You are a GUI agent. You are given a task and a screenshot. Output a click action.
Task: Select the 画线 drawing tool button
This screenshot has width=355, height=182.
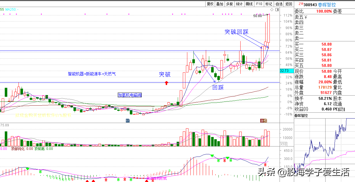pyautogui.click(x=249, y=4)
